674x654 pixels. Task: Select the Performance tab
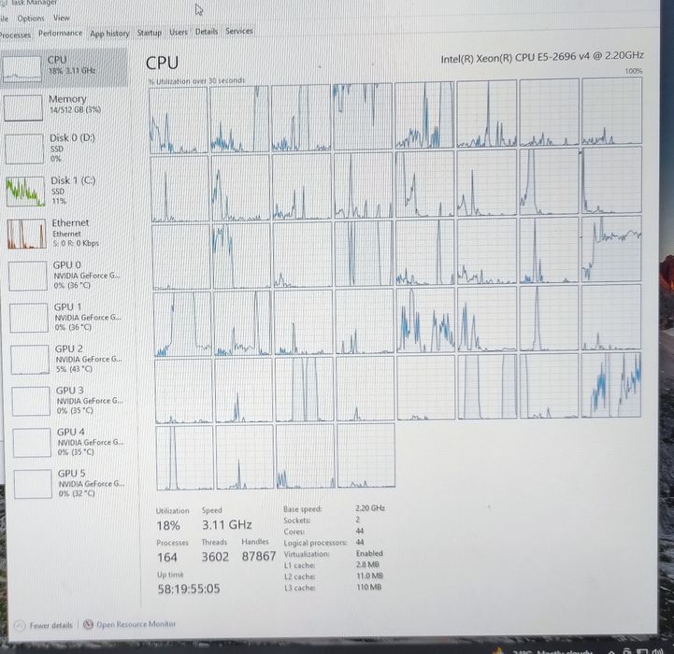(x=60, y=33)
